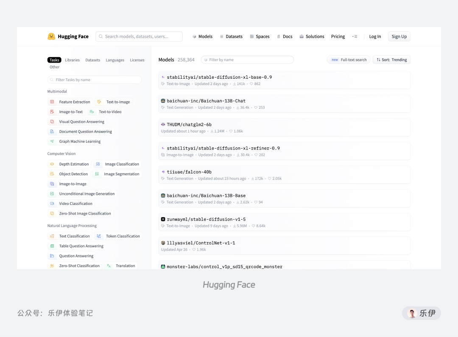Click the Visual Question Answering icon
Viewport: 458px width, 337px height.
coord(52,122)
